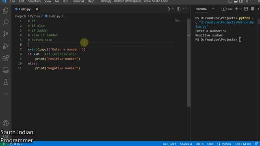Viewport: 260px width, 146px height.
Task: Click the feedback icon in status bar
Action: pyautogui.click(x=256, y=144)
